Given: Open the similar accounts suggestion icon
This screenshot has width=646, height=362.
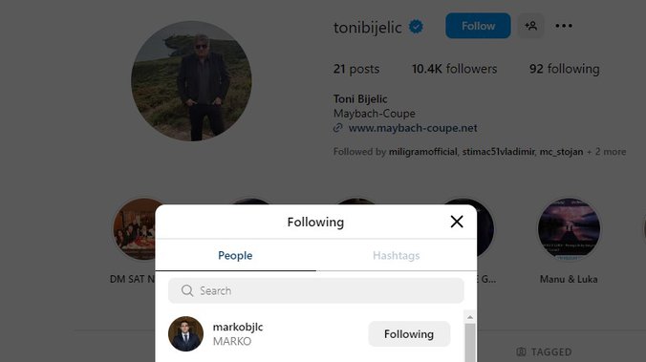Looking at the screenshot, I should tap(530, 26).
